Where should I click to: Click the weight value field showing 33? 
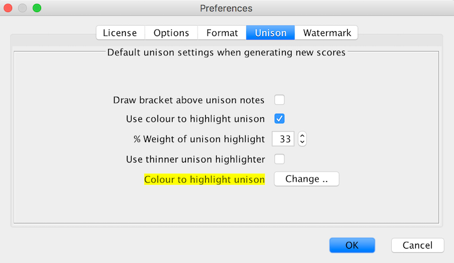(283, 139)
